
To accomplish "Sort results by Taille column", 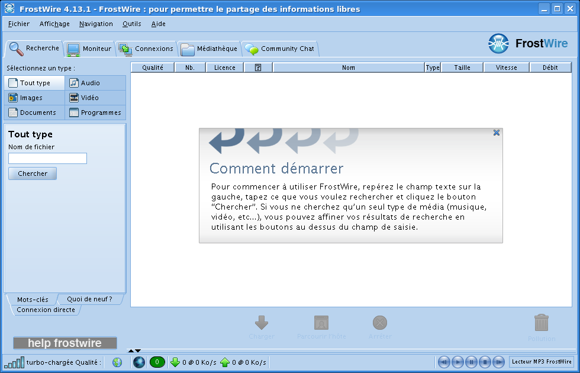I will click(x=462, y=67).
